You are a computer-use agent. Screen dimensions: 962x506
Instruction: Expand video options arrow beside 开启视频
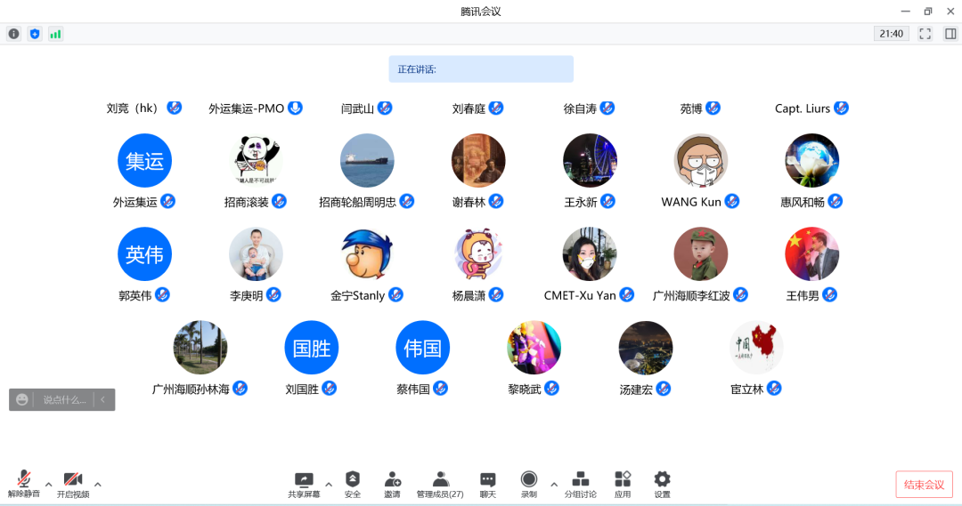pos(98,485)
